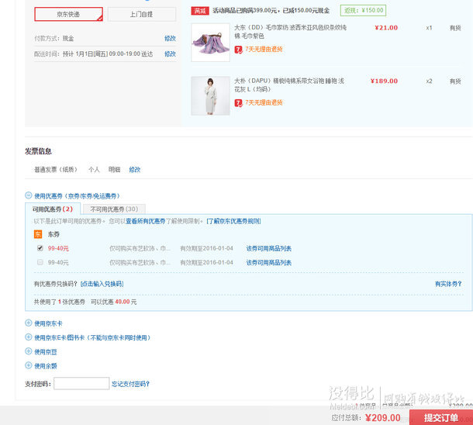Click the 应付总额 ¥209.00 amount

coord(382,418)
